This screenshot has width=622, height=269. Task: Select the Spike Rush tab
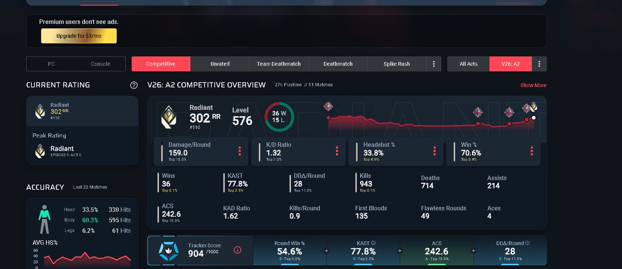click(x=397, y=64)
